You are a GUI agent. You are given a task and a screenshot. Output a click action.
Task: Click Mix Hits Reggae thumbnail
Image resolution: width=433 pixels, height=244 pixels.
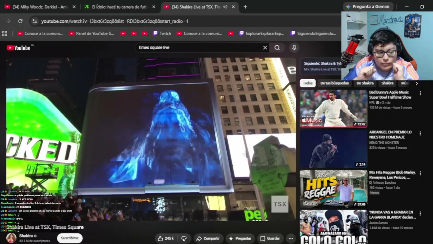[x=333, y=188]
